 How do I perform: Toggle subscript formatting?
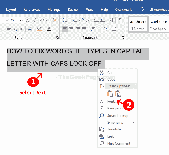point(15,29)
